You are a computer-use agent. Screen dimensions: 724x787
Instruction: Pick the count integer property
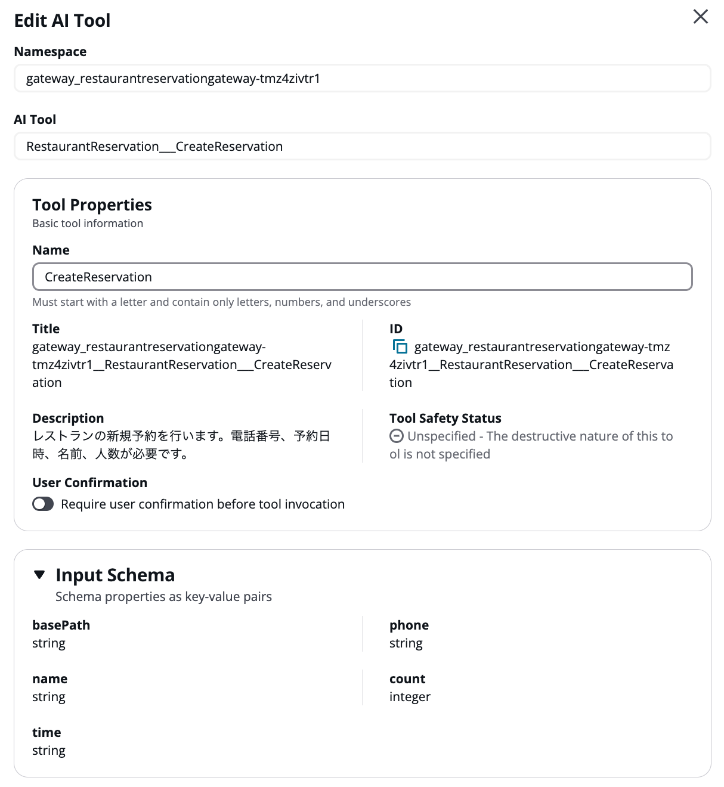tap(407, 679)
